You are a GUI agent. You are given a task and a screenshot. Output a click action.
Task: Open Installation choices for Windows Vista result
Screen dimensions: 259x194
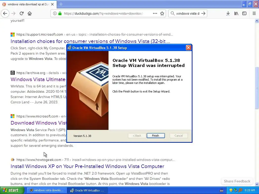pyautogui.click(x=90, y=41)
